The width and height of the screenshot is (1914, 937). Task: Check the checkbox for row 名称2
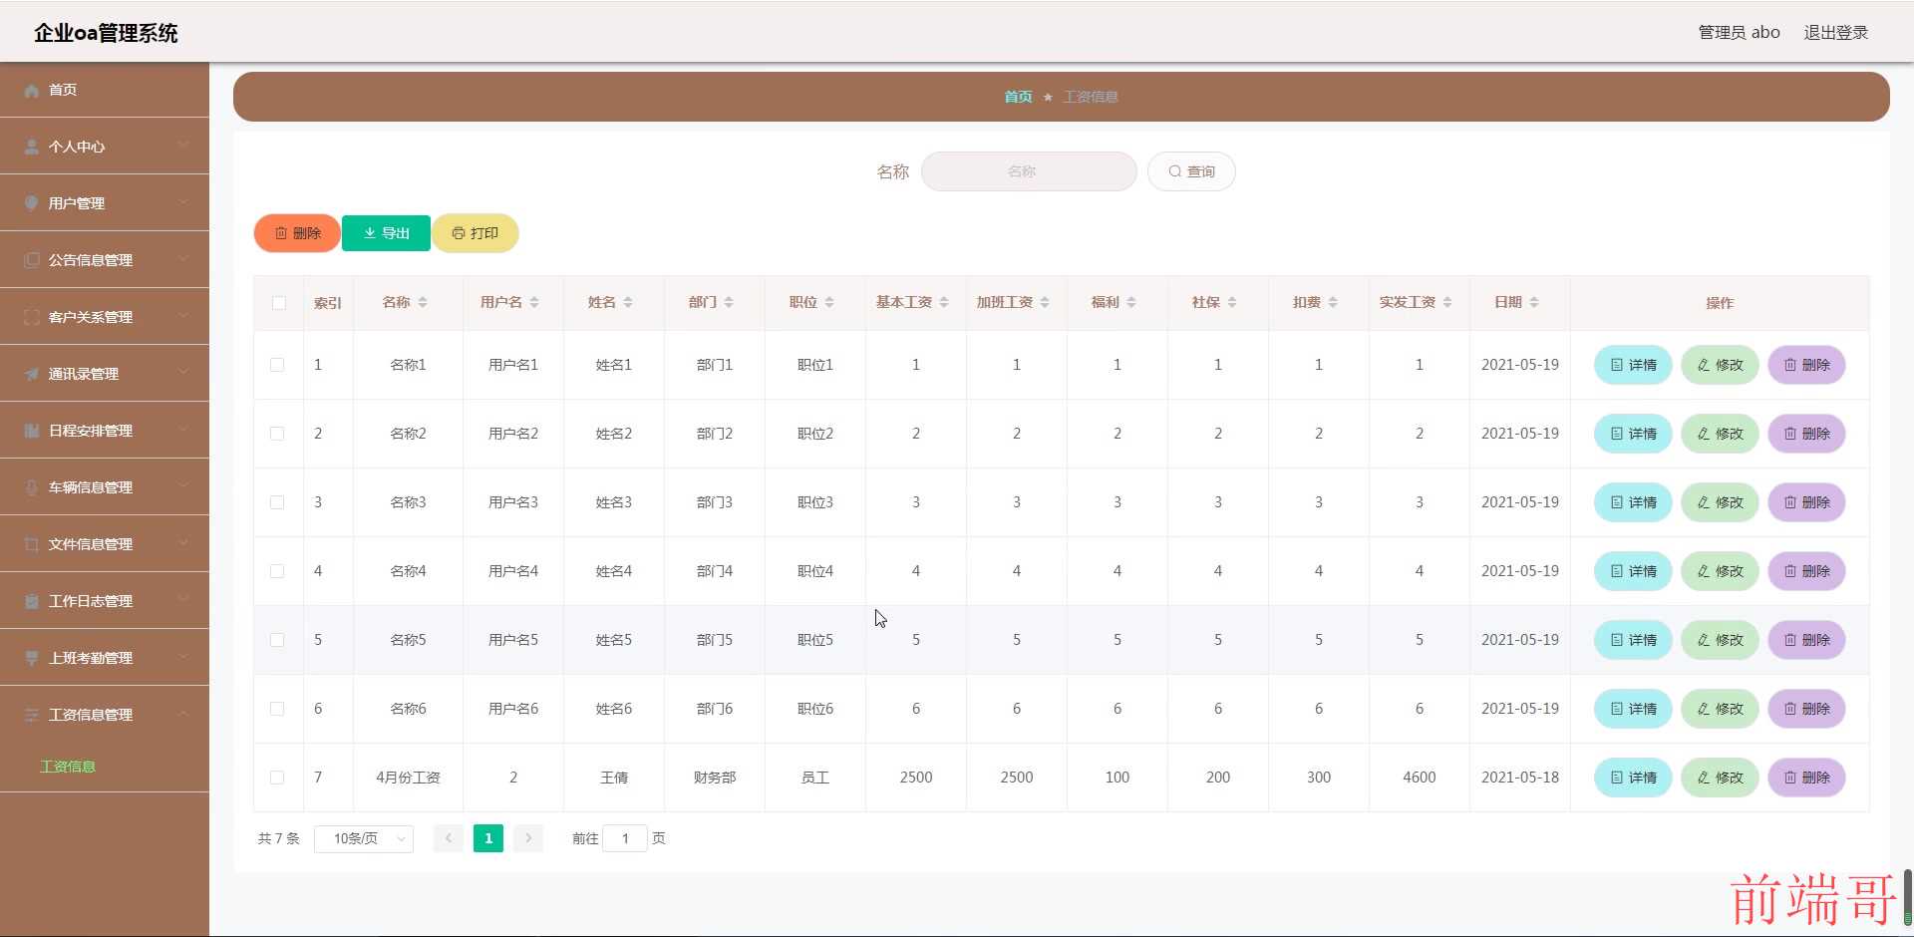tap(277, 434)
